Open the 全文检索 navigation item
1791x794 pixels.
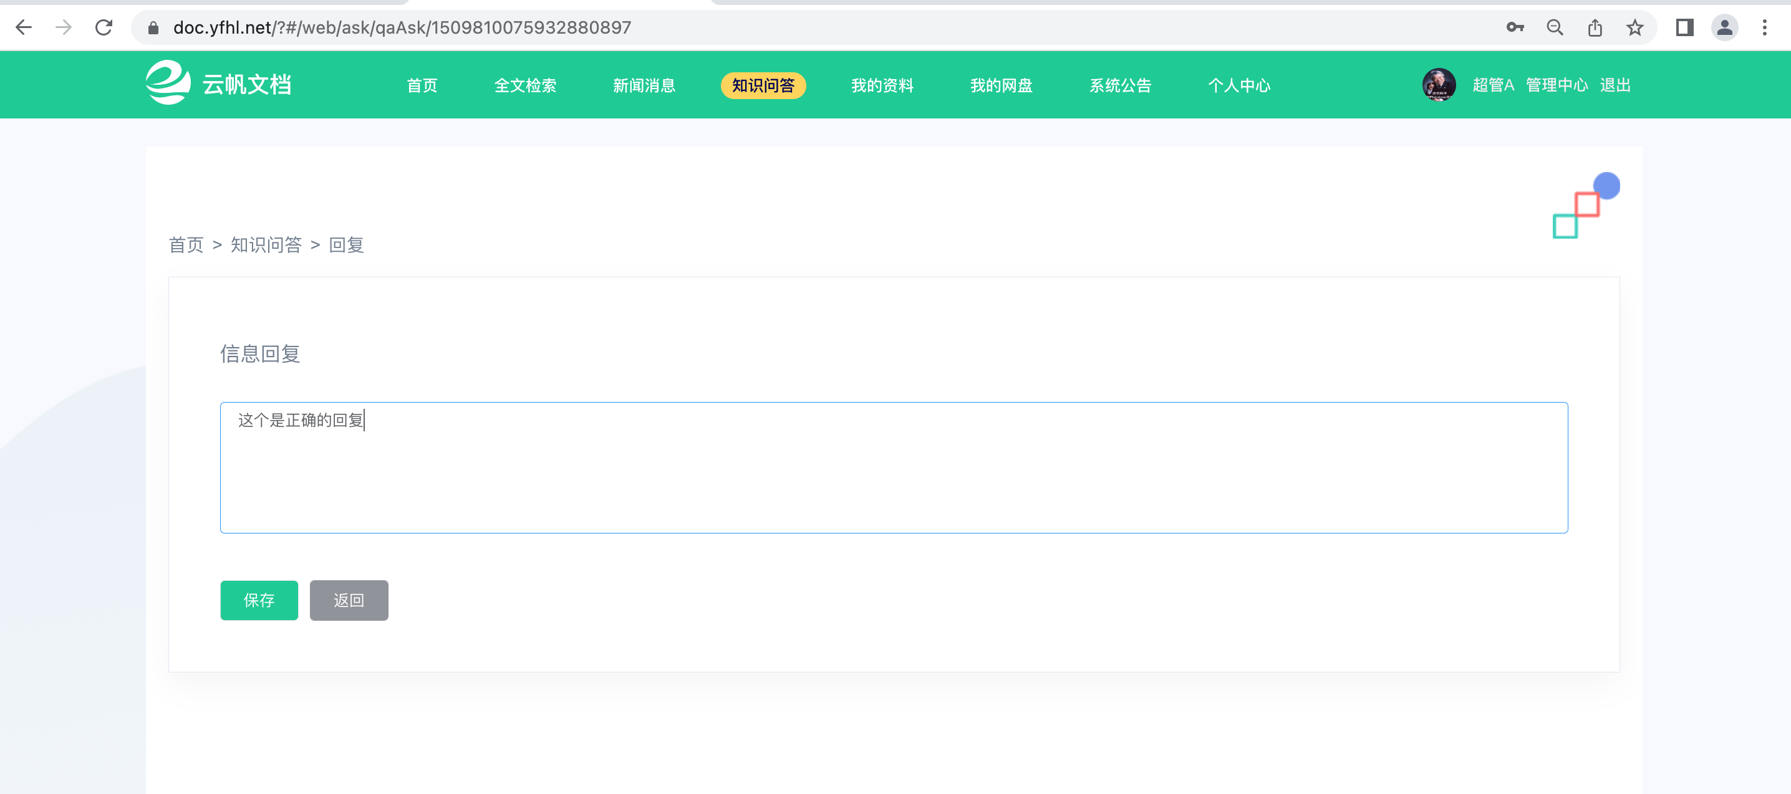tap(525, 85)
